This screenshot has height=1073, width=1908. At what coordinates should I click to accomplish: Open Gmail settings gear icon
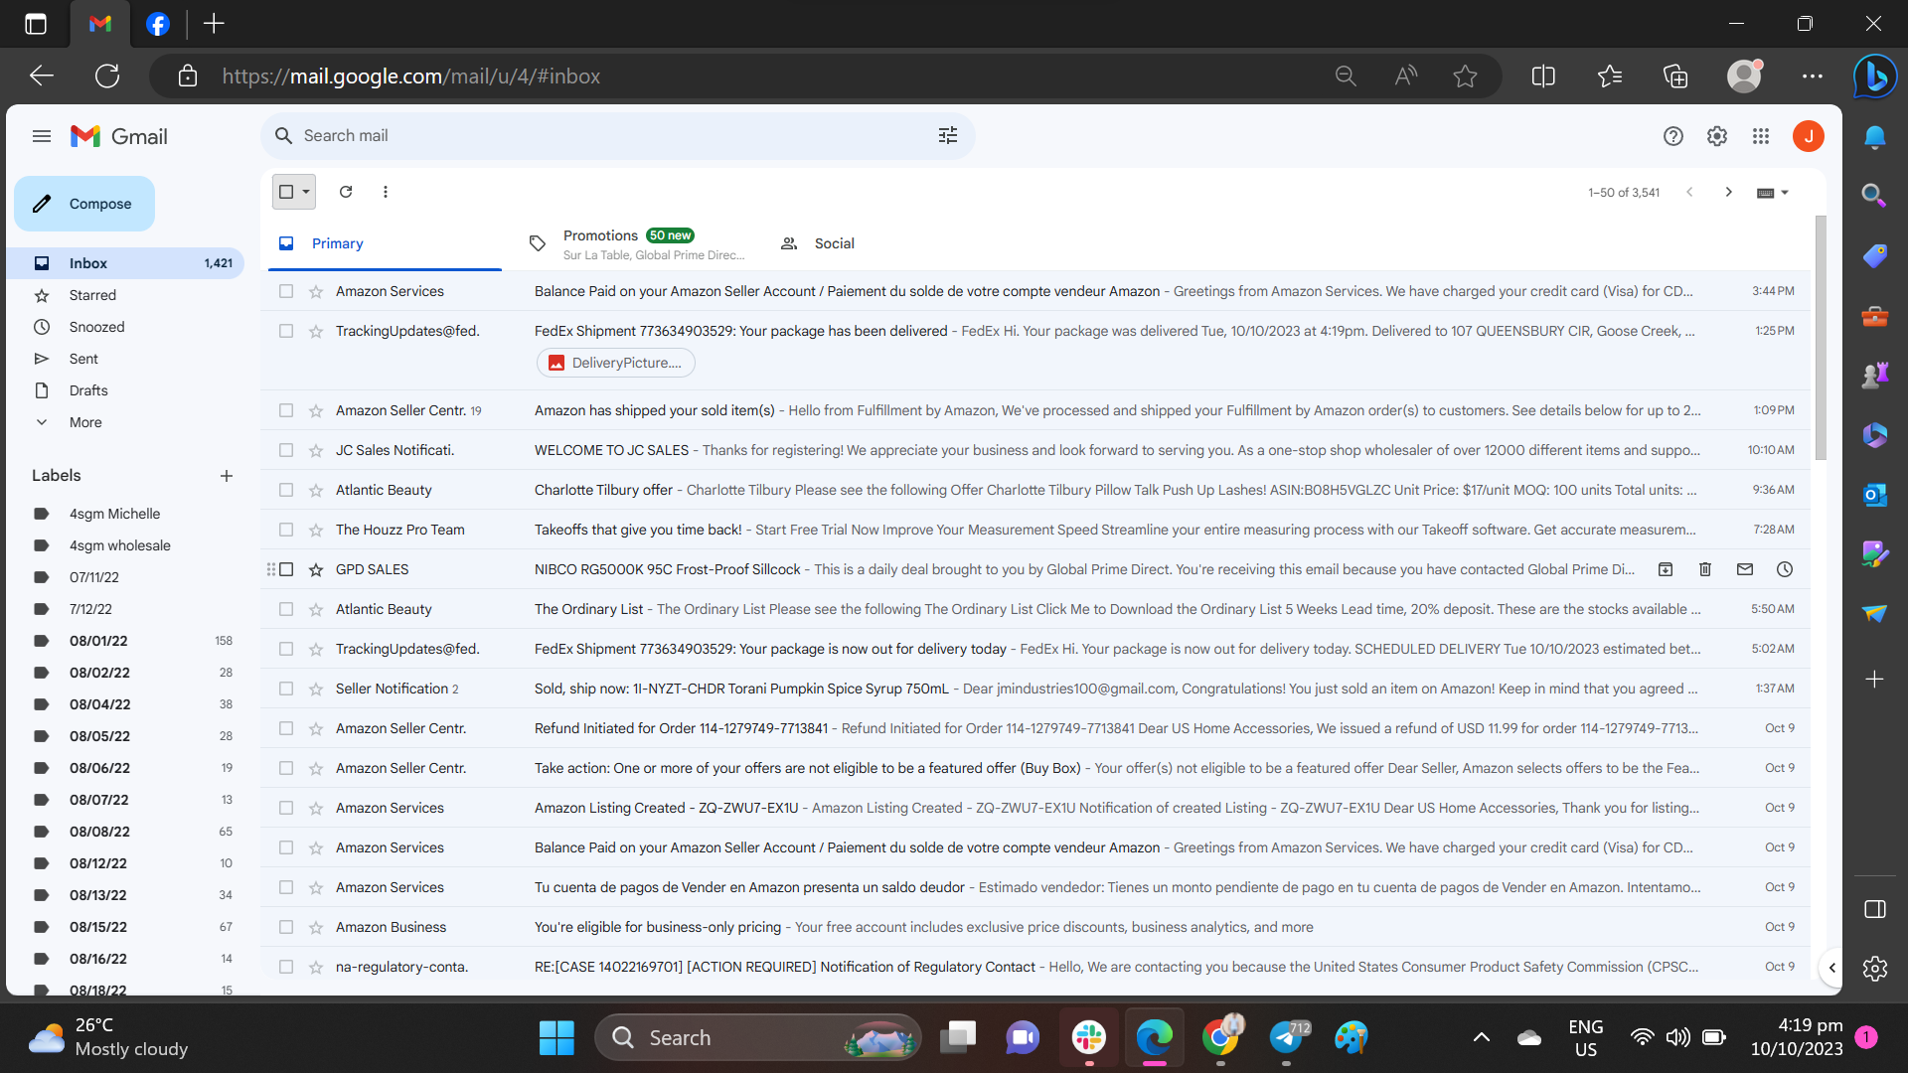click(x=1717, y=136)
